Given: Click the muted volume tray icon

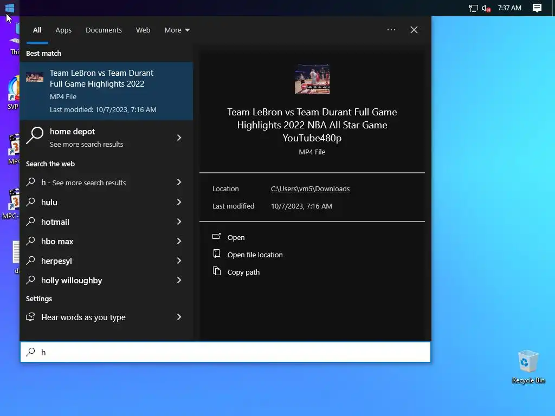Looking at the screenshot, I should (x=486, y=8).
